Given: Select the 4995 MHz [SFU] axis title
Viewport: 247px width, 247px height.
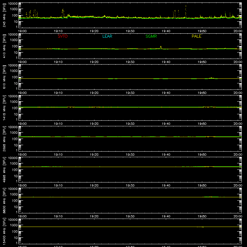Looking at the screenshot, I should (x=4, y=170).
